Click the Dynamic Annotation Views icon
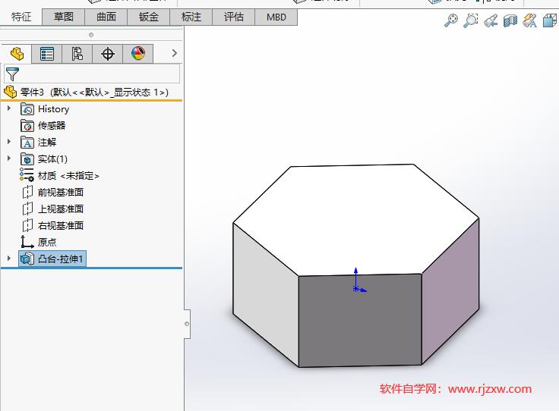The height and width of the screenshot is (411, 559). click(530, 20)
